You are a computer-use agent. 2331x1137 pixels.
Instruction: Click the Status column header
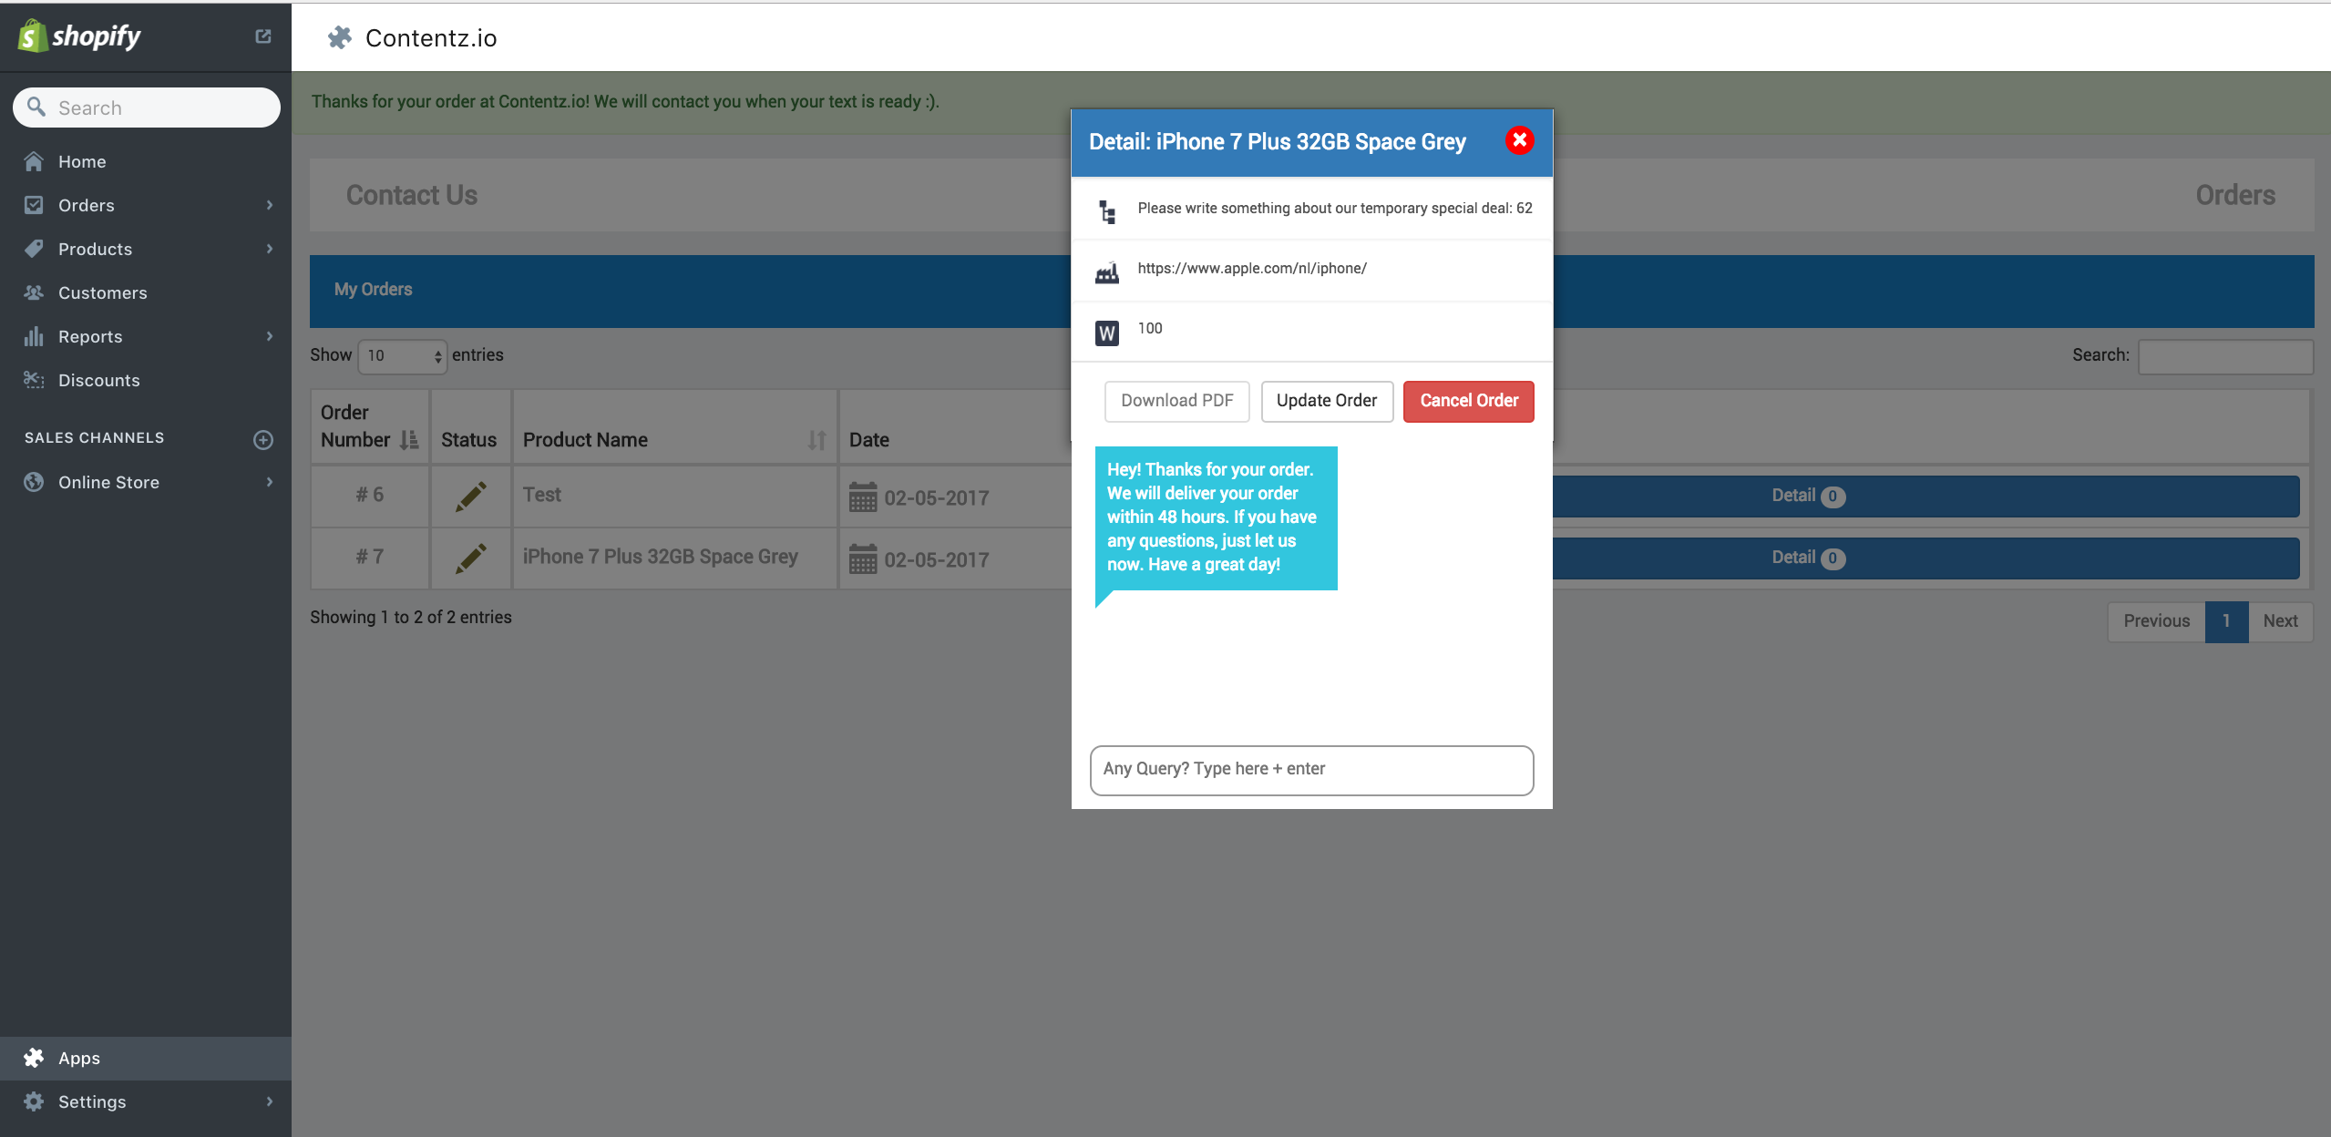[x=468, y=440]
